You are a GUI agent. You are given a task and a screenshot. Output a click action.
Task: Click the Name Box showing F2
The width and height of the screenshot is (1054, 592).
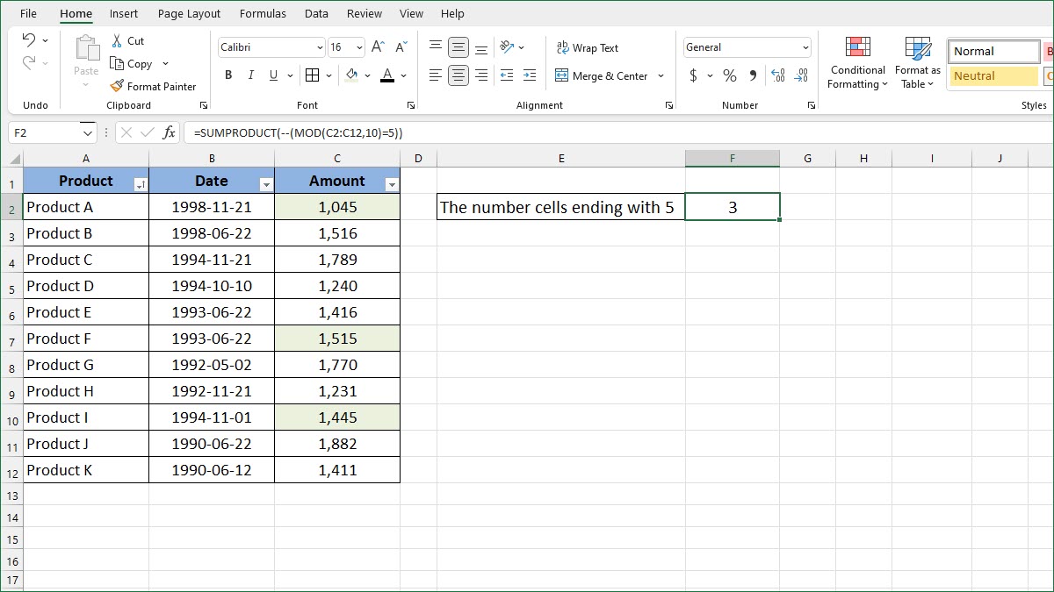(x=42, y=132)
